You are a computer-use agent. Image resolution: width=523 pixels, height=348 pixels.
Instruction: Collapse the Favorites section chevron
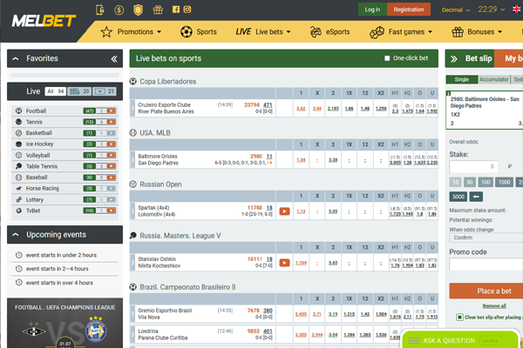(x=16, y=59)
